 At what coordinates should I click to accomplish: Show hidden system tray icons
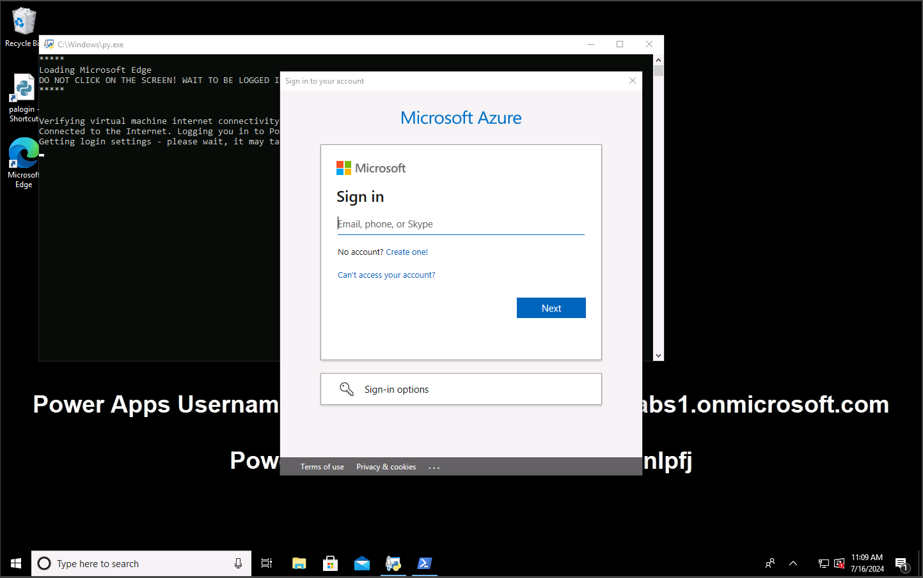click(793, 563)
